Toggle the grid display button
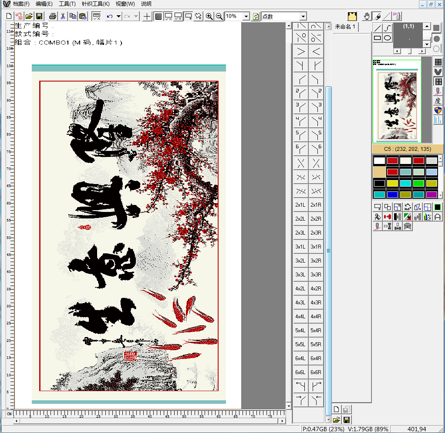Viewport: 445px width, 433px height. 158,16
